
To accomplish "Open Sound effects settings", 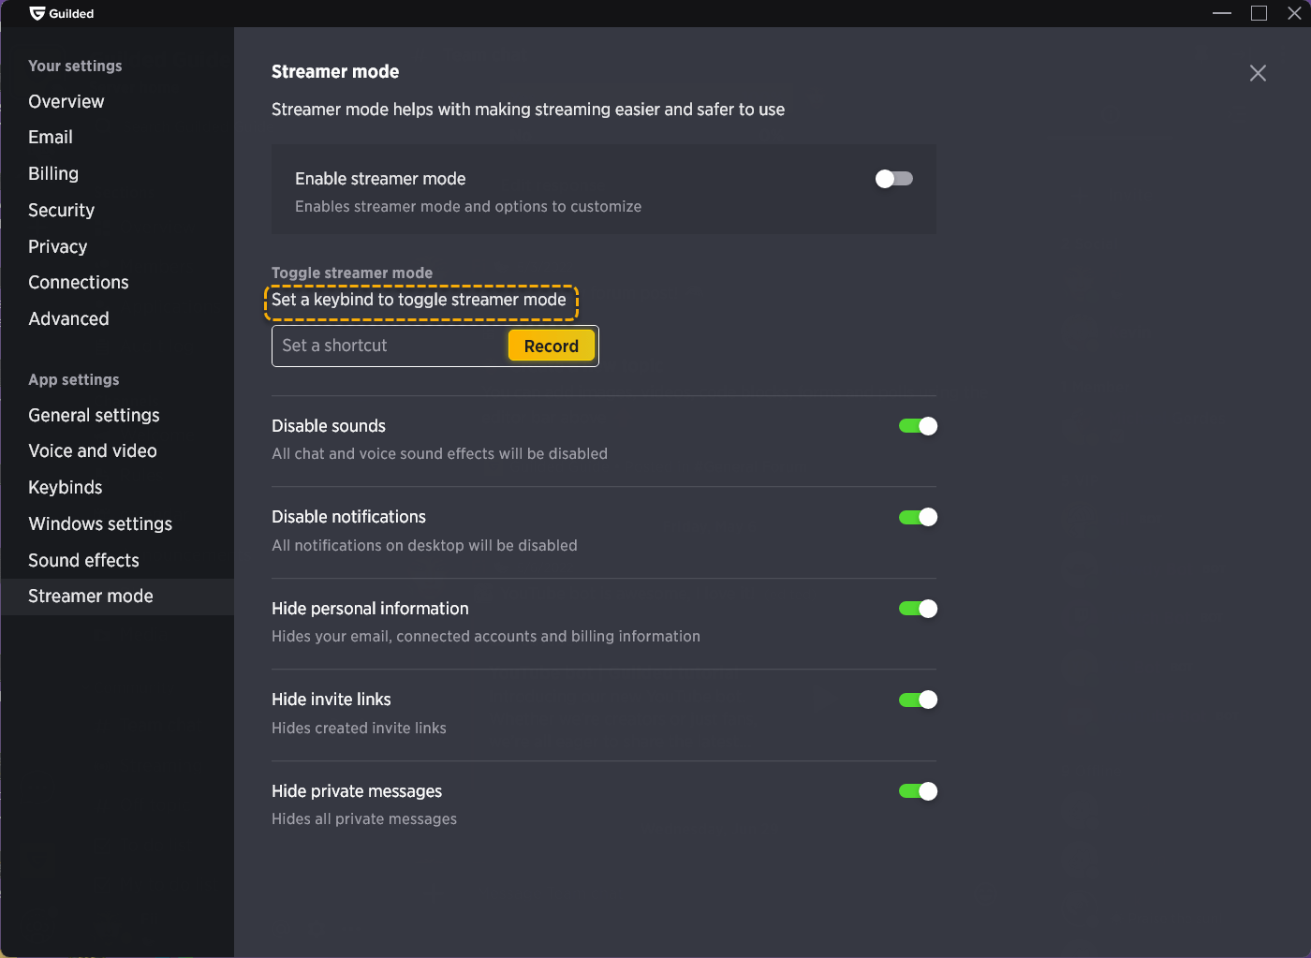I will (x=84, y=560).
